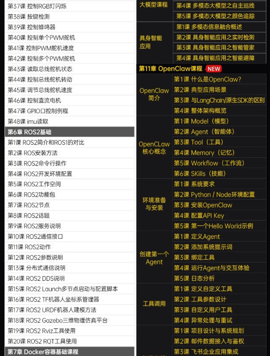Click the 第11章 OpenClaw课程 heading
The width and height of the screenshot is (270, 356).
[171, 69]
